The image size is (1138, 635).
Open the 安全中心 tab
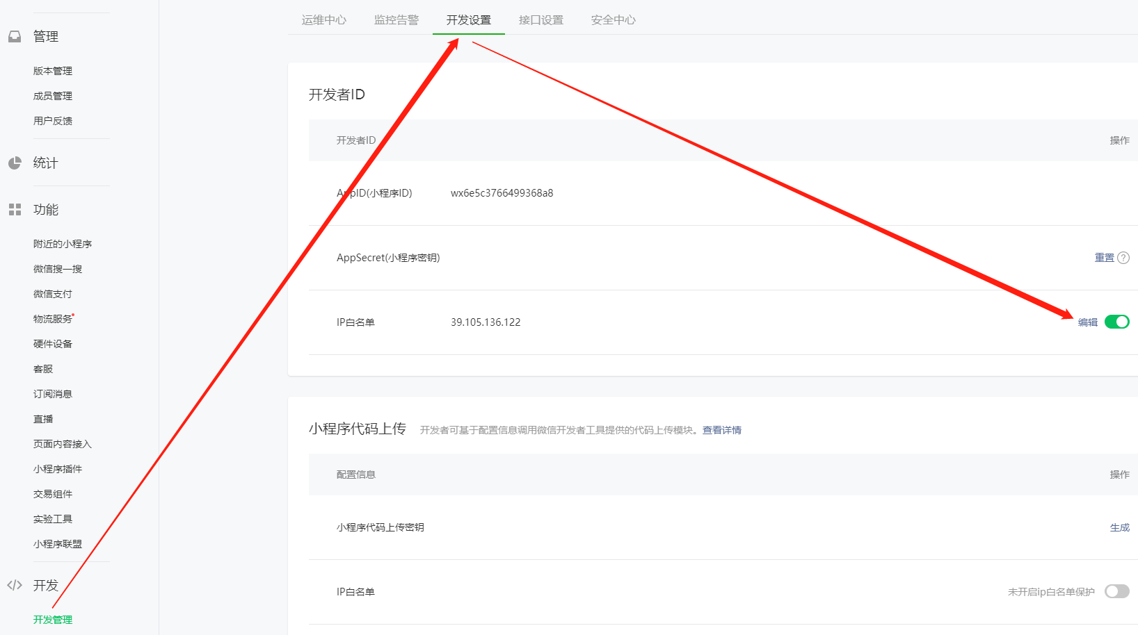point(614,20)
